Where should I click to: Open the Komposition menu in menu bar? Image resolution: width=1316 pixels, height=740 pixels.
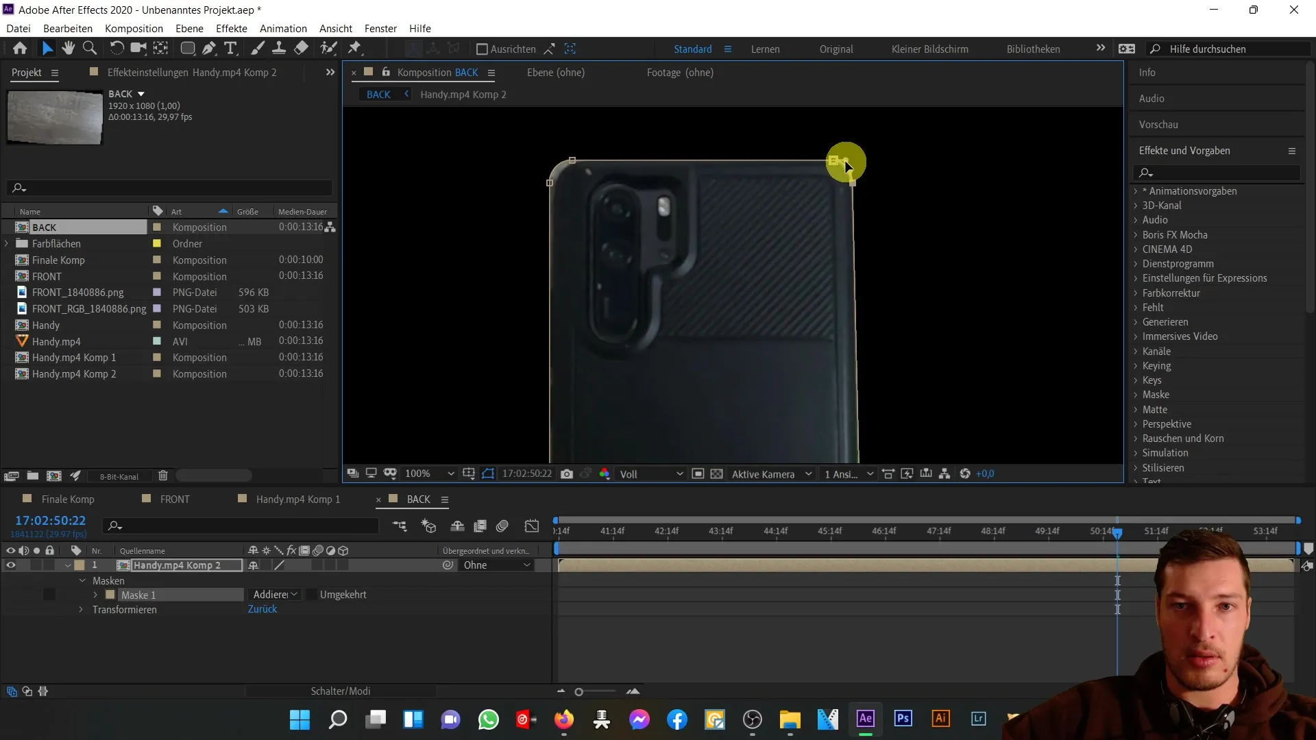[x=134, y=28]
